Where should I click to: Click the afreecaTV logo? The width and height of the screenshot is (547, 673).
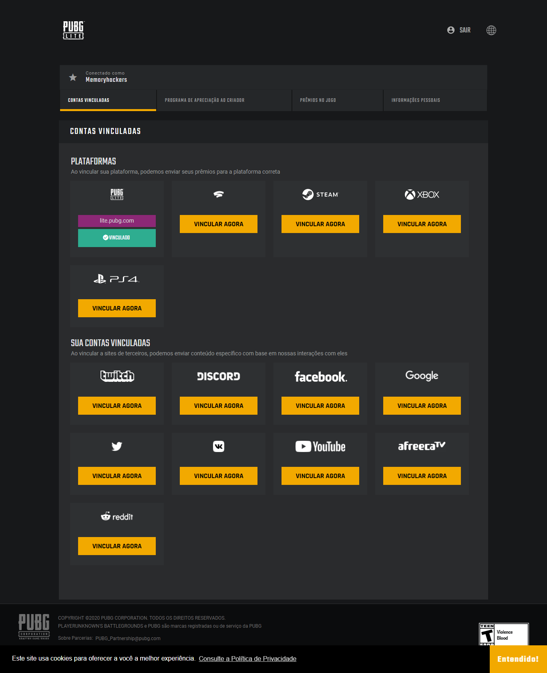coord(422,446)
